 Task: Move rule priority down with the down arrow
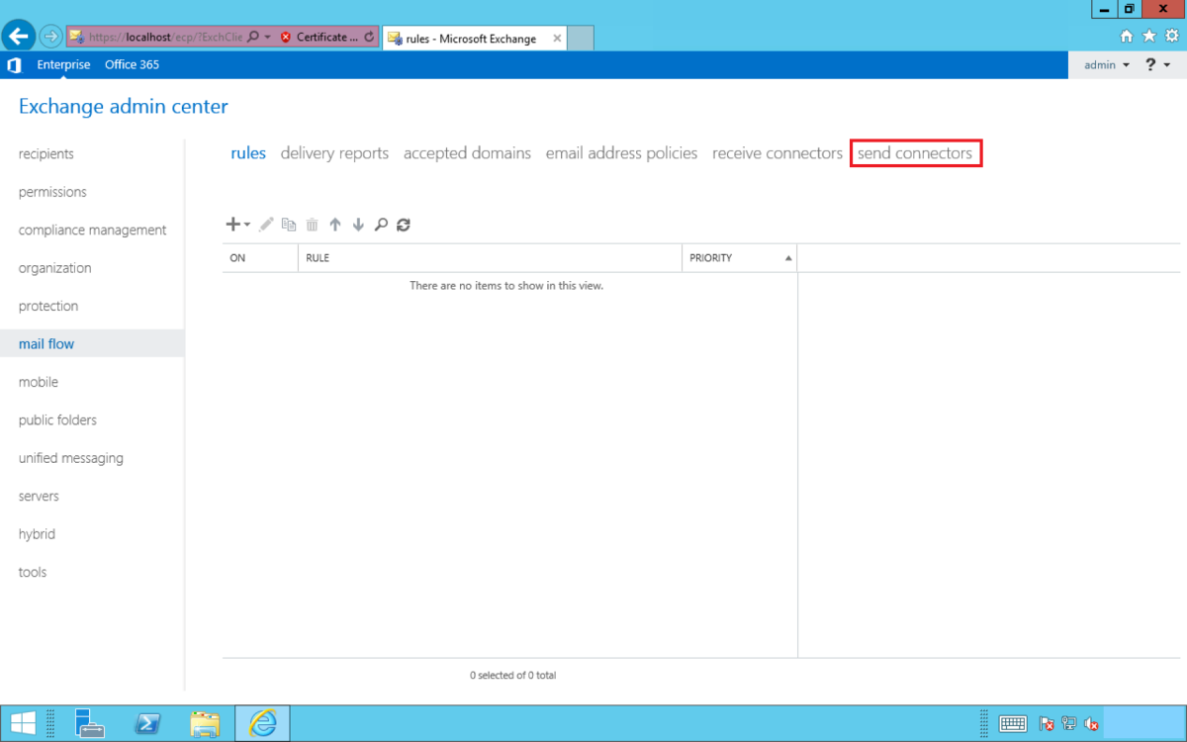tap(358, 224)
